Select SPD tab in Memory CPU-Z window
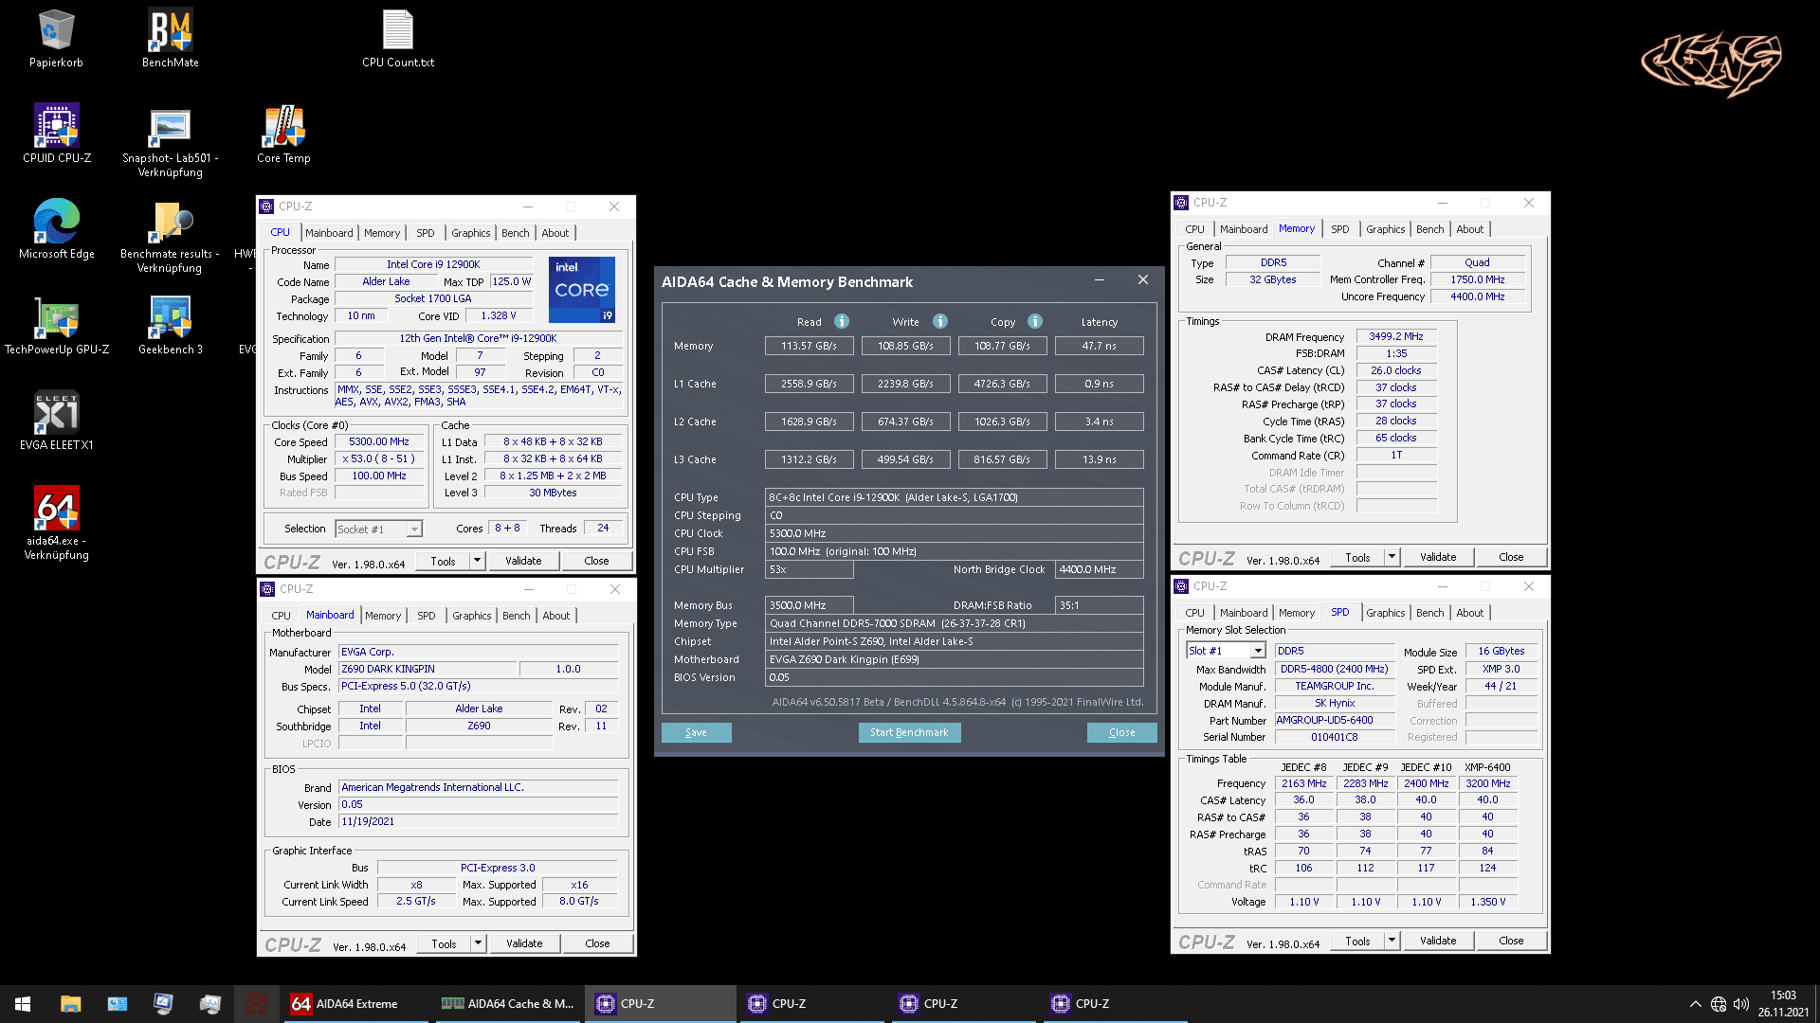Image resolution: width=1820 pixels, height=1023 pixels. 1339,229
